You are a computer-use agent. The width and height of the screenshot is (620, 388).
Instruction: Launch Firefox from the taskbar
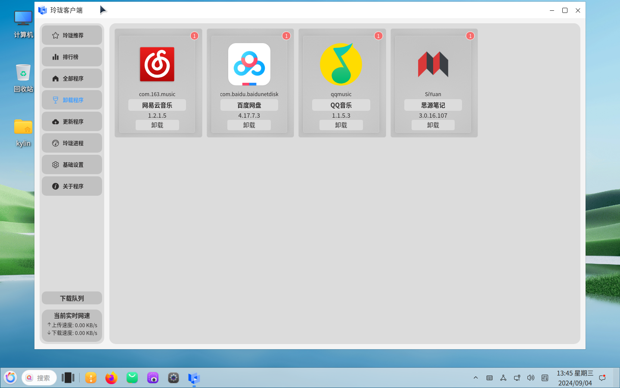pos(112,378)
